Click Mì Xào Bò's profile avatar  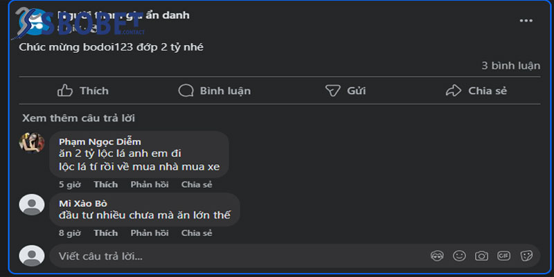tap(32, 204)
